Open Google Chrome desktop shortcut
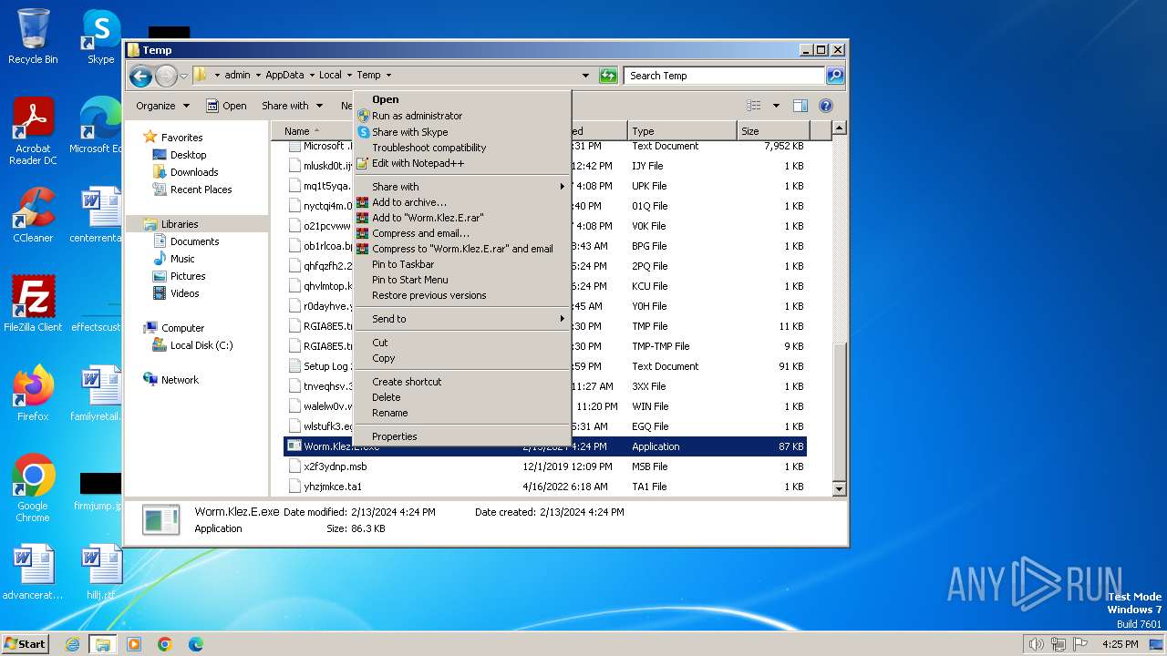 point(33,488)
